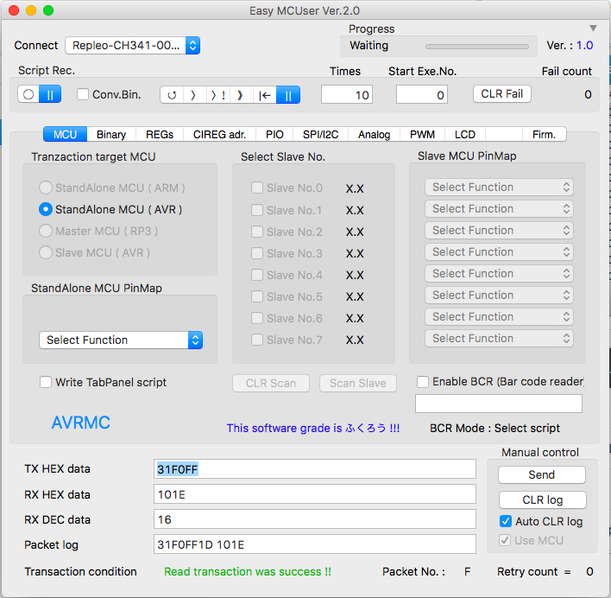This screenshot has width=611, height=598.
Task: Open the first Slave PinMap Select Function dropdown
Action: pos(499,188)
